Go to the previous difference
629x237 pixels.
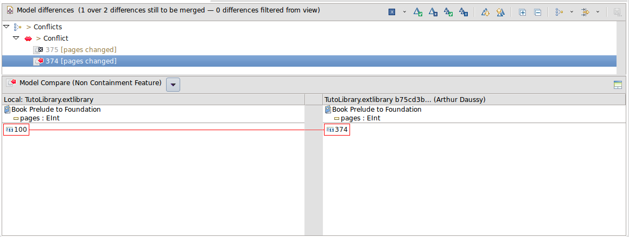point(500,12)
